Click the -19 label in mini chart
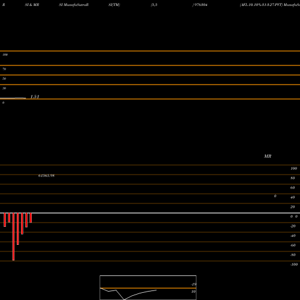 click(193, 284)
